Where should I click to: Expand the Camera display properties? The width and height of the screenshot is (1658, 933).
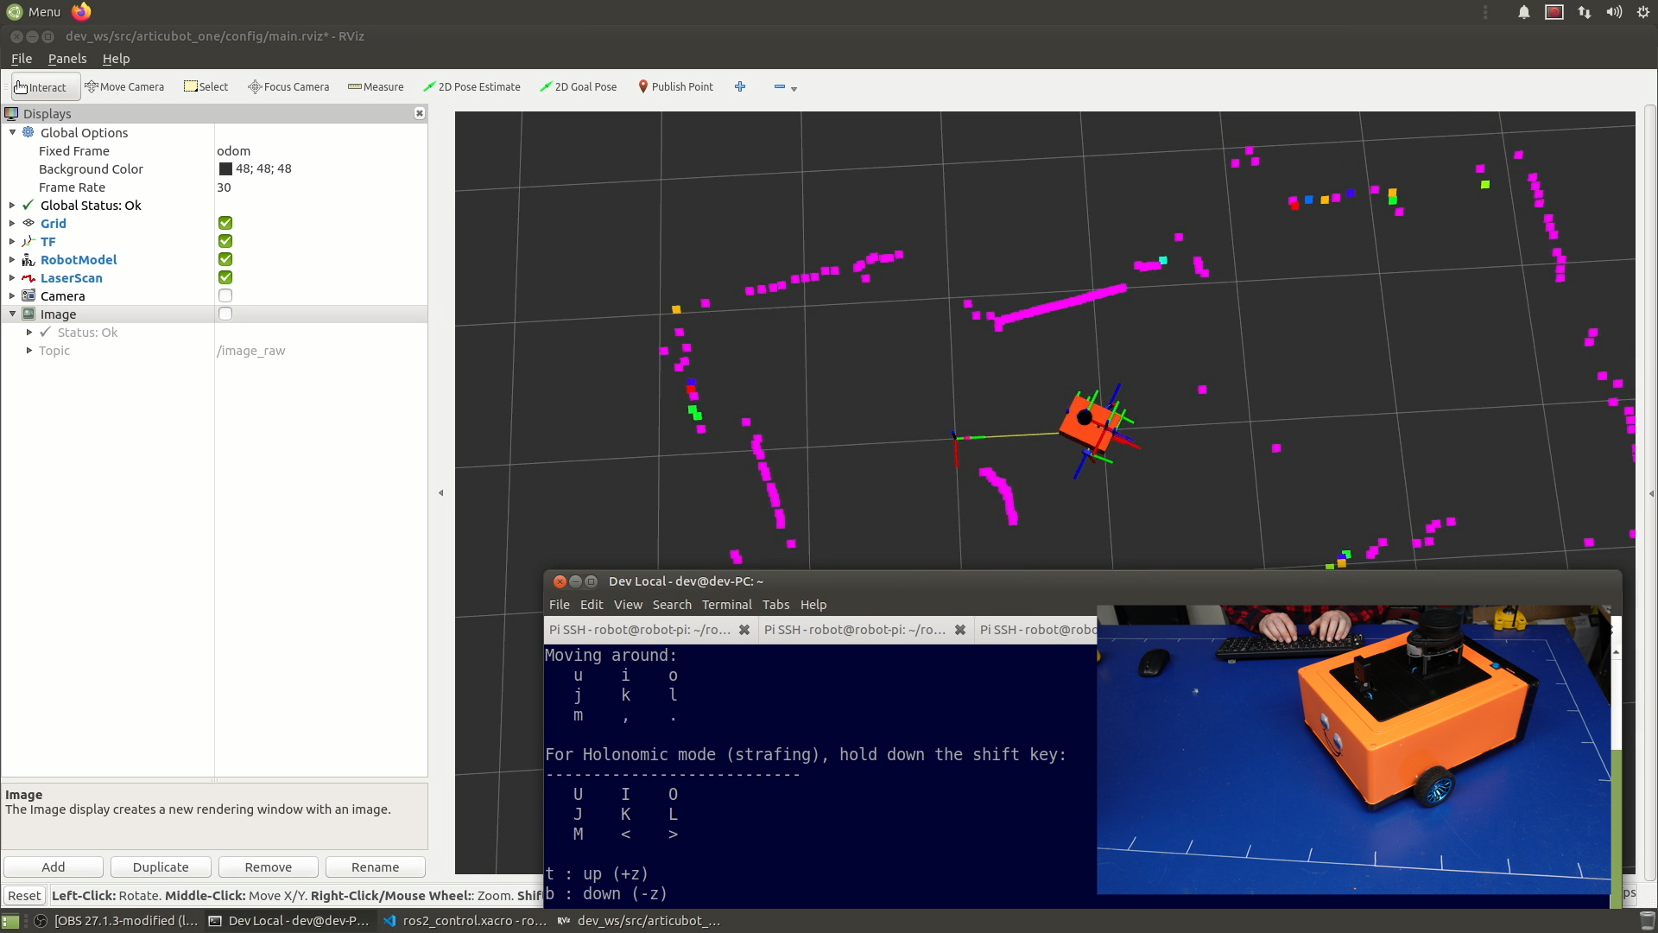coord(12,295)
